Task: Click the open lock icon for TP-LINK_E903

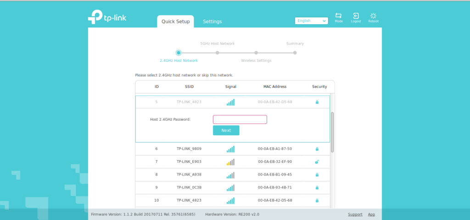Action: tap(317, 162)
